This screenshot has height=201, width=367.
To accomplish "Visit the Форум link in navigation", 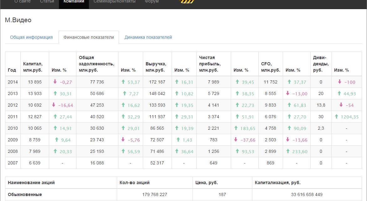I will coord(152,2).
